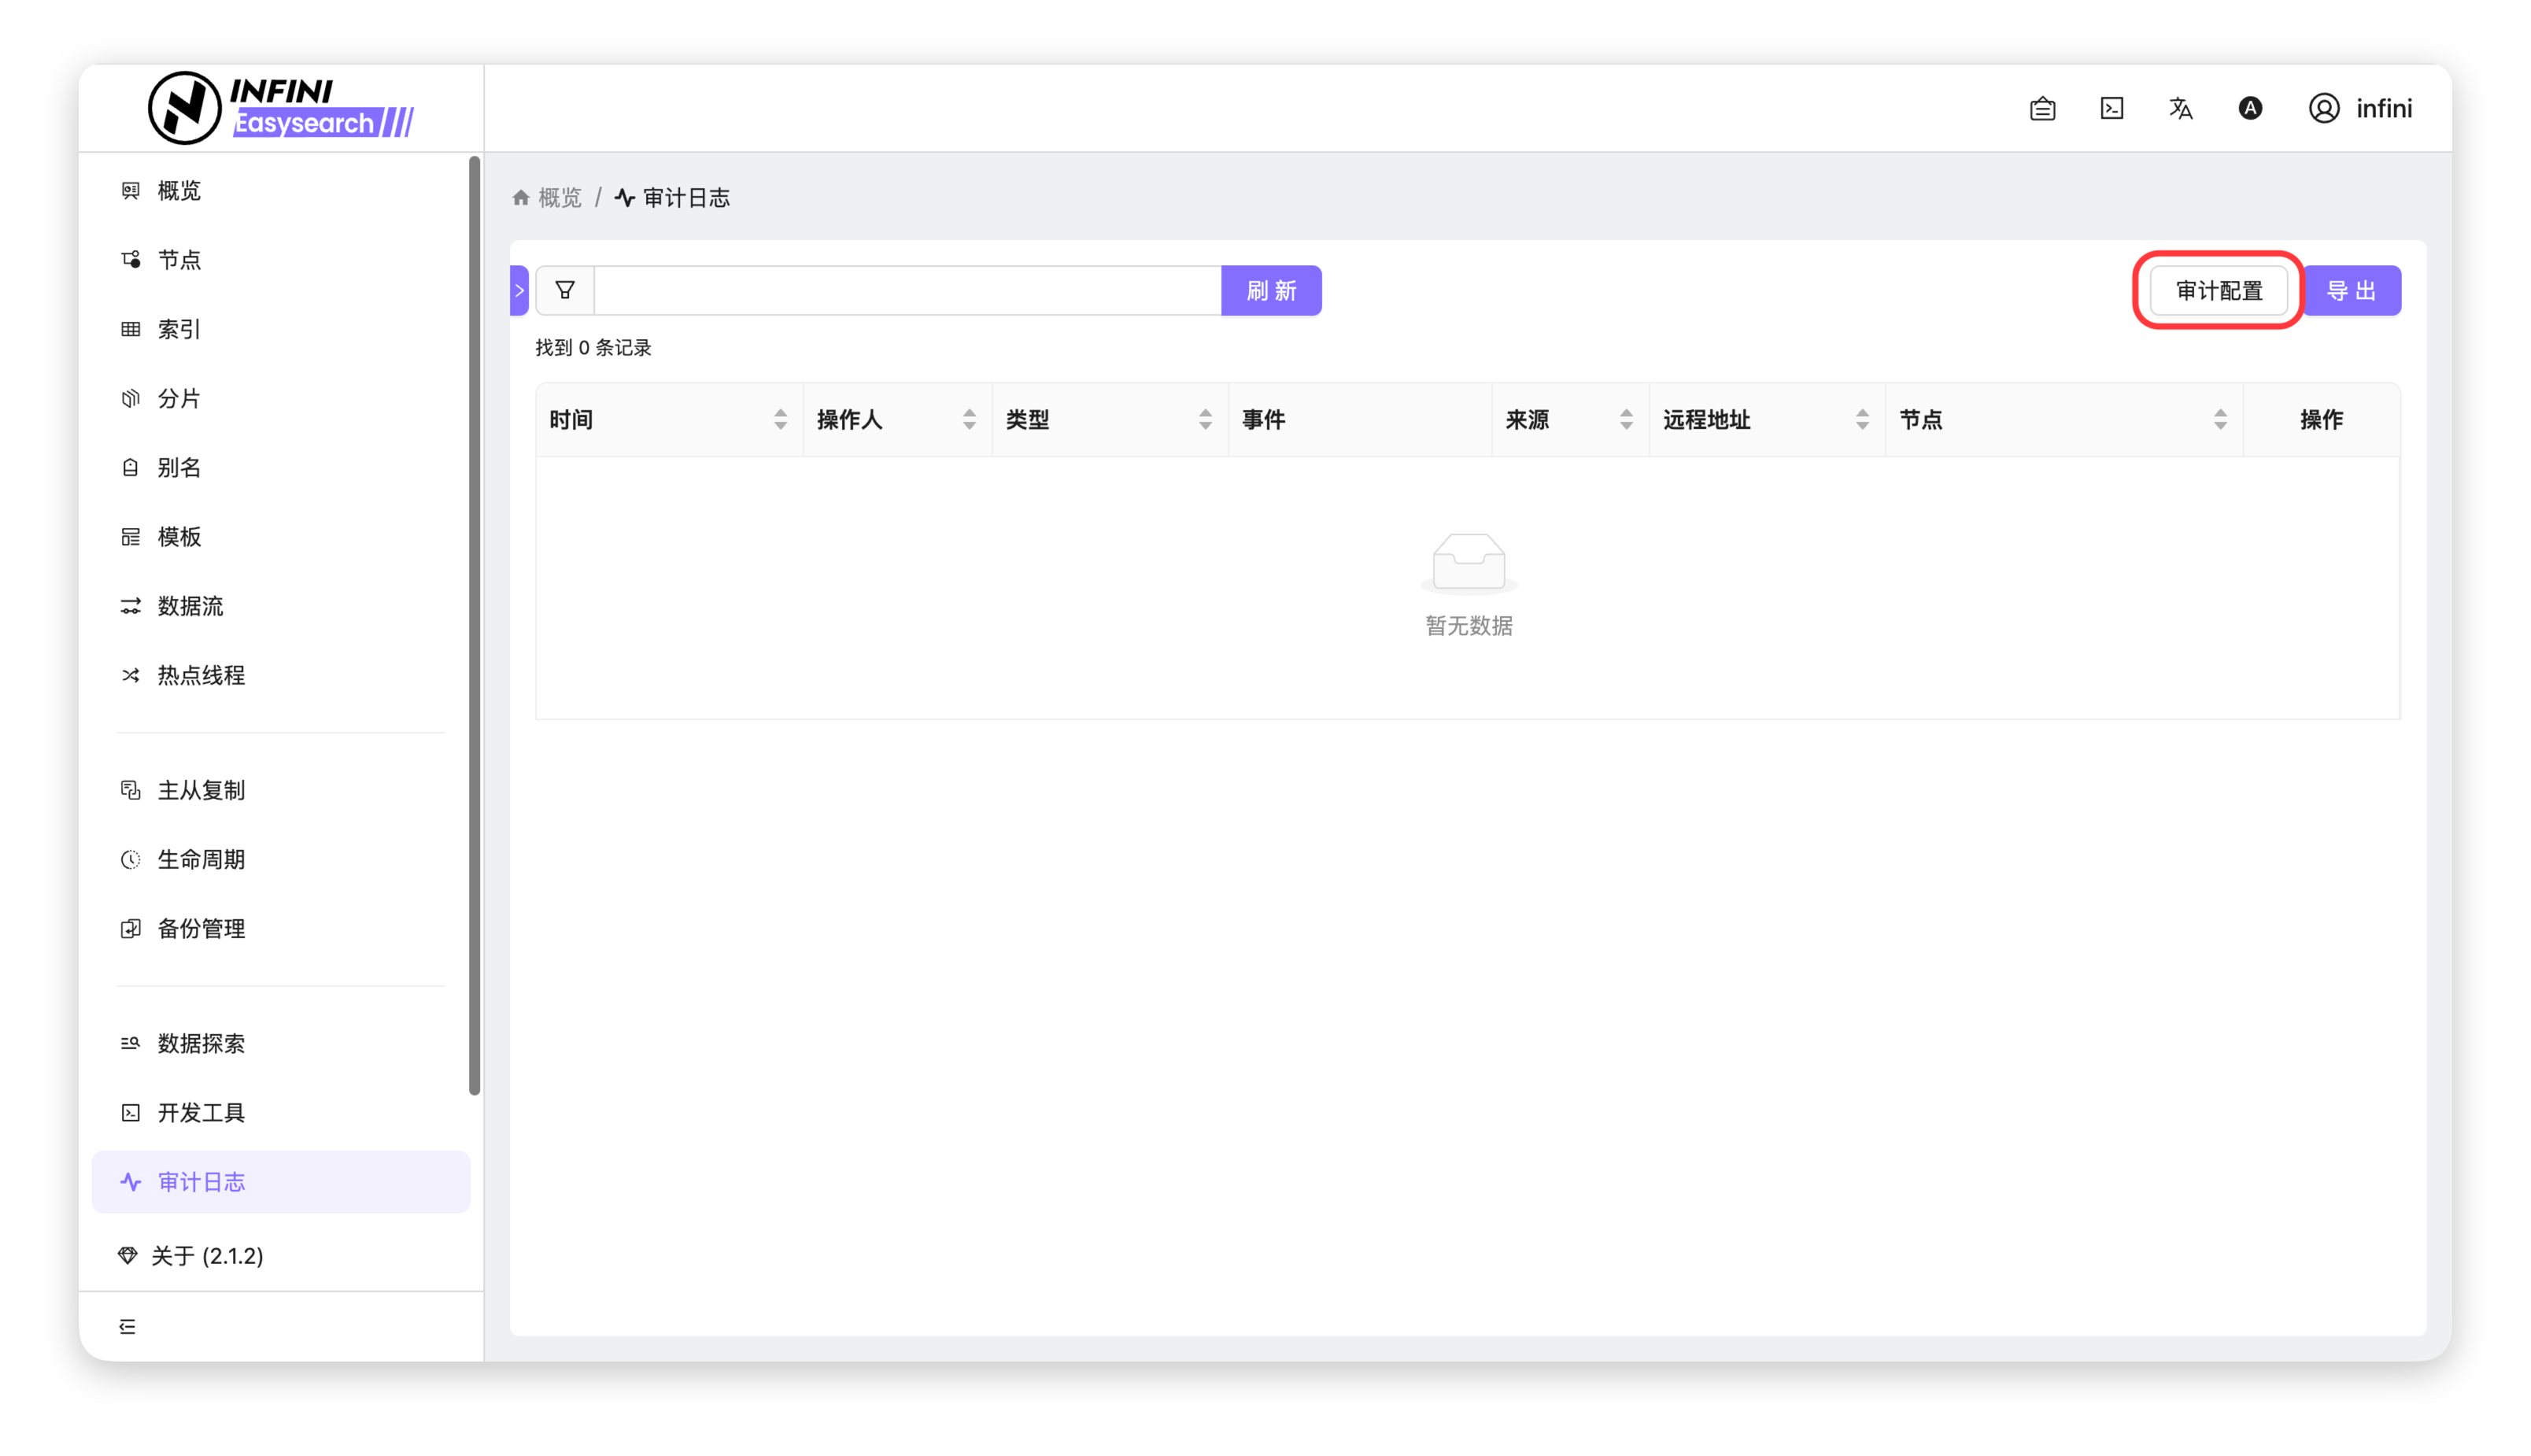Click the dark theme 'A' icon
This screenshot has height=1456, width=2531.
(2249, 108)
